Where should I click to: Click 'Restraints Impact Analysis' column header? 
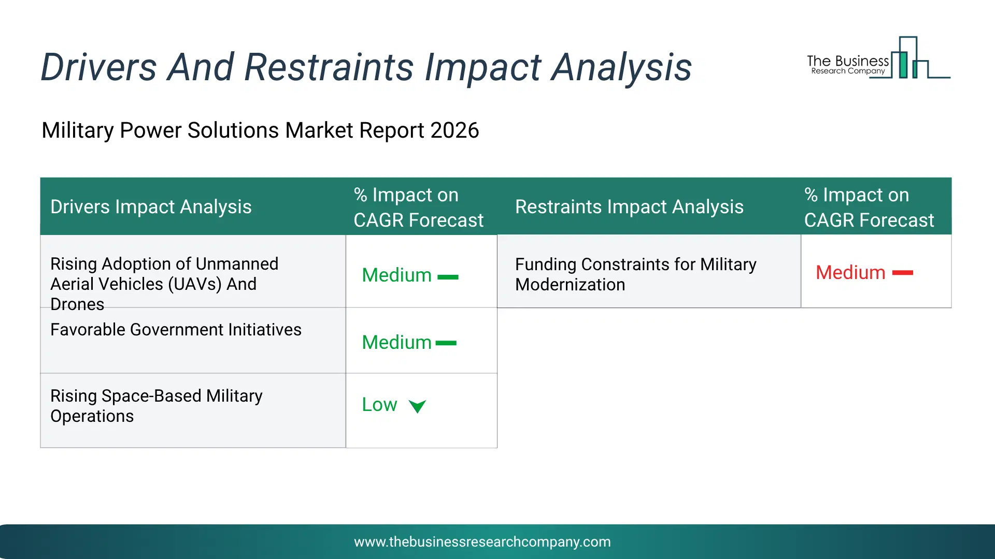tap(629, 207)
